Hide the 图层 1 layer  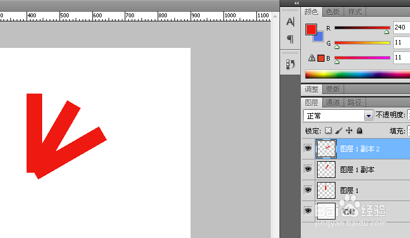pyautogui.click(x=308, y=190)
